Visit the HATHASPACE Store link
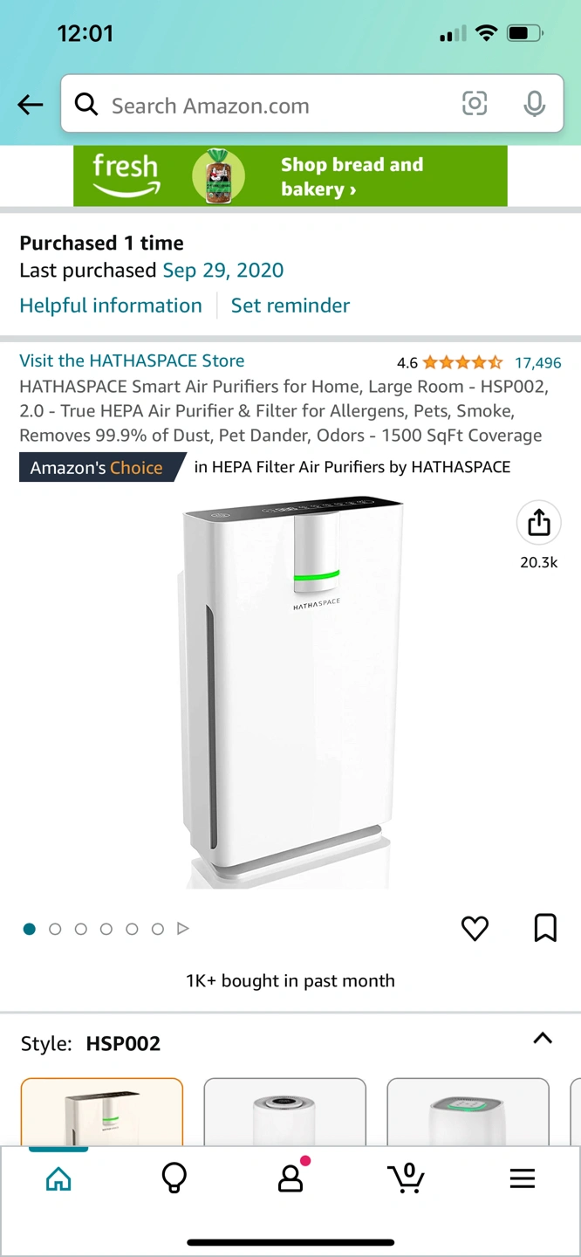Viewport: 581px width, 1257px height. click(132, 361)
